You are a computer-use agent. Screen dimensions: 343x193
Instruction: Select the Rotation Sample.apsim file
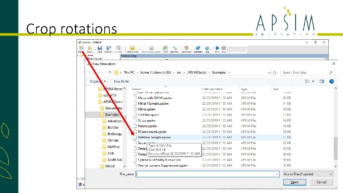[154, 137]
